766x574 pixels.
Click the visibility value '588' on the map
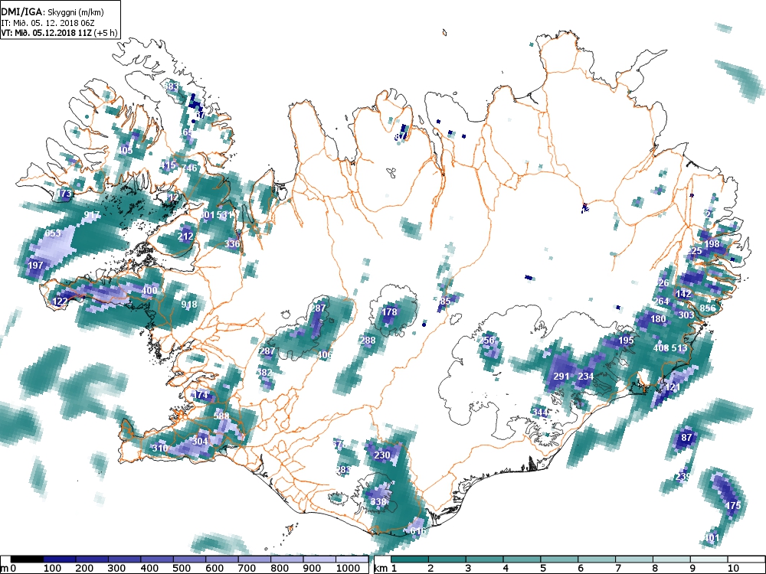(x=221, y=416)
